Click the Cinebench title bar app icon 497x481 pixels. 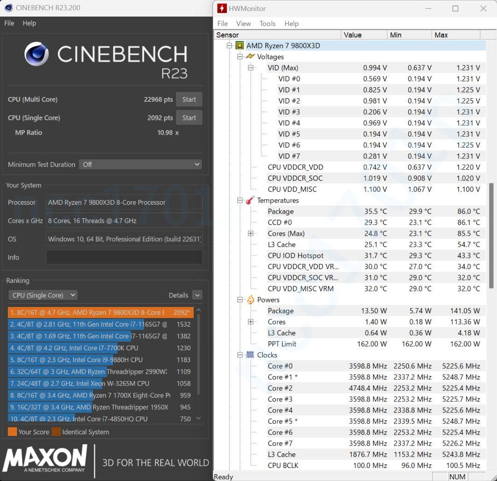pos(9,8)
